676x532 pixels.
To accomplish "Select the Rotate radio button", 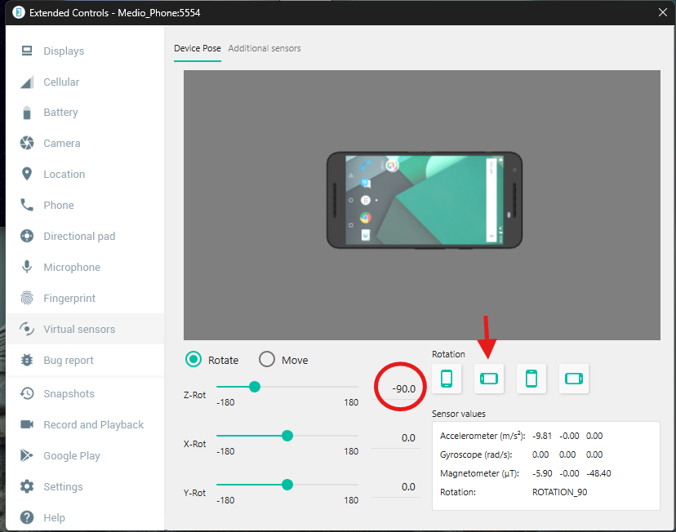I will point(194,360).
